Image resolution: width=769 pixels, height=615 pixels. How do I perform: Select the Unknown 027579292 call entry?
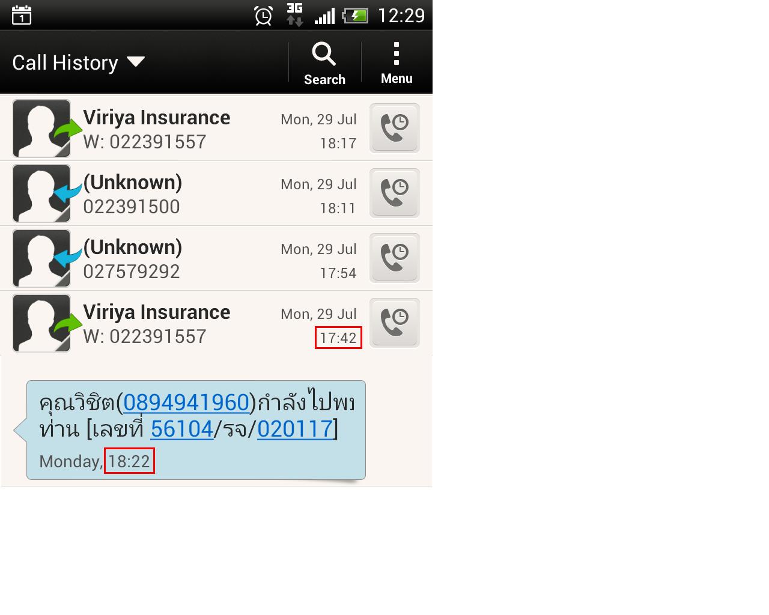pos(216,258)
